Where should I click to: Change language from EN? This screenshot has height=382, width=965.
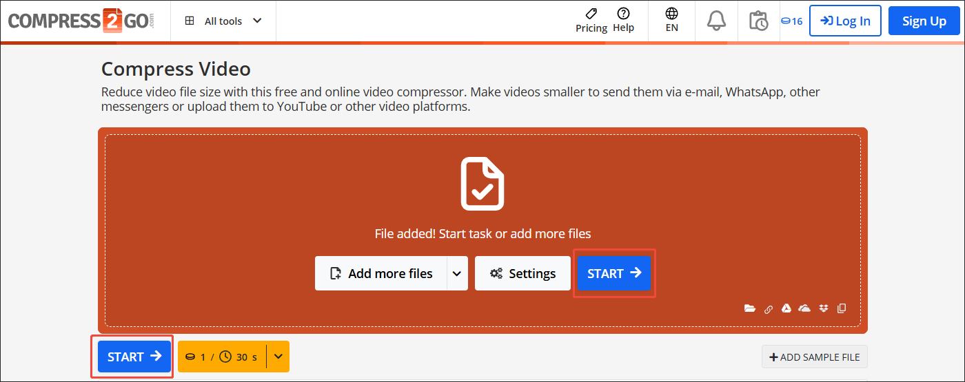pyautogui.click(x=671, y=21)
